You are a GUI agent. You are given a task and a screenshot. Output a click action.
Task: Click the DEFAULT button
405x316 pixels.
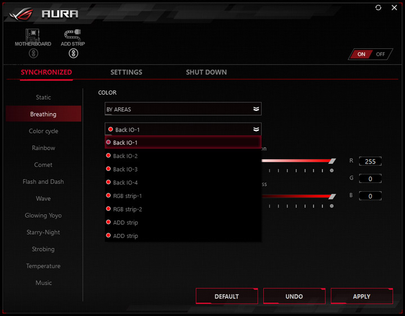227,296
